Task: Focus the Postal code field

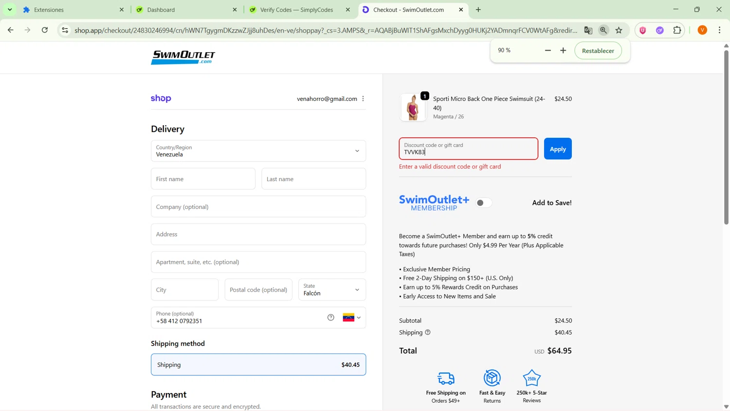Action: point(258,290)
